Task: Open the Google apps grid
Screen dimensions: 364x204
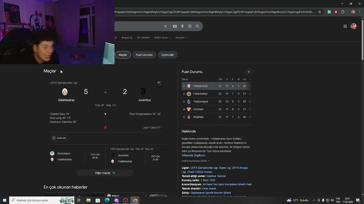Action: [345, 26]
